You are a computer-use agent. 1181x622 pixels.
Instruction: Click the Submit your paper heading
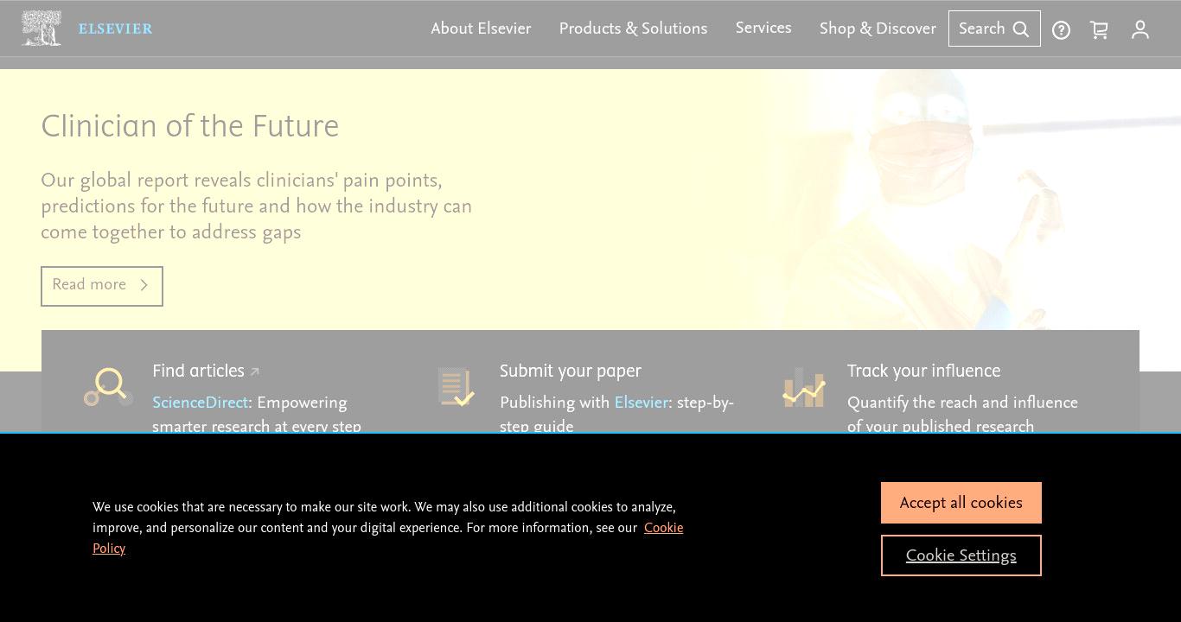[x=571, y=371]
